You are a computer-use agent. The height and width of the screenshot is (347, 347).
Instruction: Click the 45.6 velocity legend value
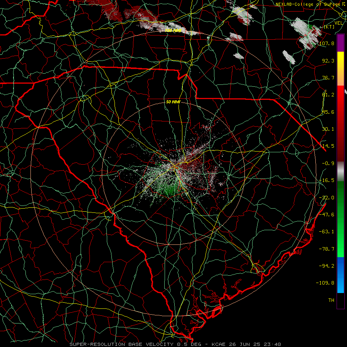point(328,112)
